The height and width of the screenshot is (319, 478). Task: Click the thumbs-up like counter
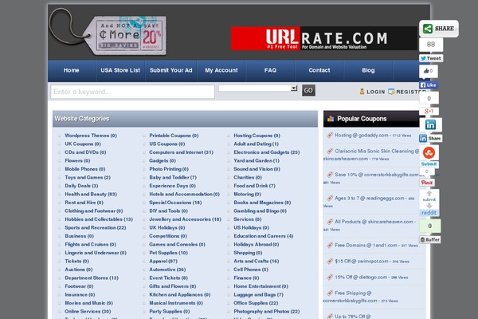pos(429,71)
